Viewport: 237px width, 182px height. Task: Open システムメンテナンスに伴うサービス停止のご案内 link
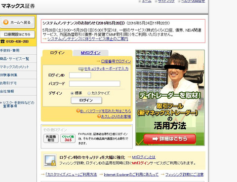[x=88, y=39]
